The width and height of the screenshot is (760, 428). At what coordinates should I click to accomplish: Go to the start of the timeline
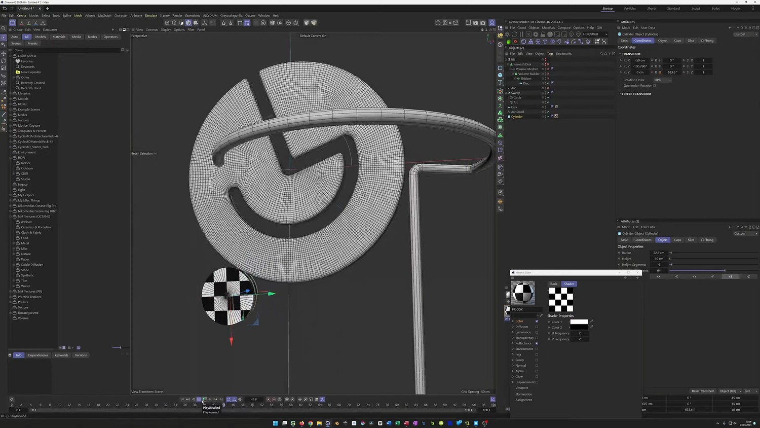182,400
